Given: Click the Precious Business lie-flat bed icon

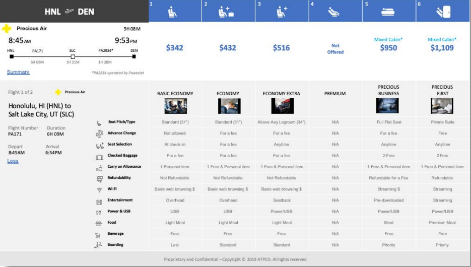Looking at the screenshot, I should (x=388, y=12).
